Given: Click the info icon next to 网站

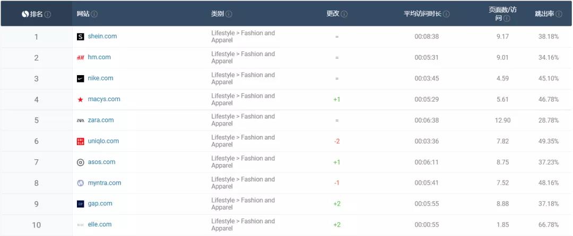Looking at the screenshot, I should pyautogui.click(x=94, y=14).
